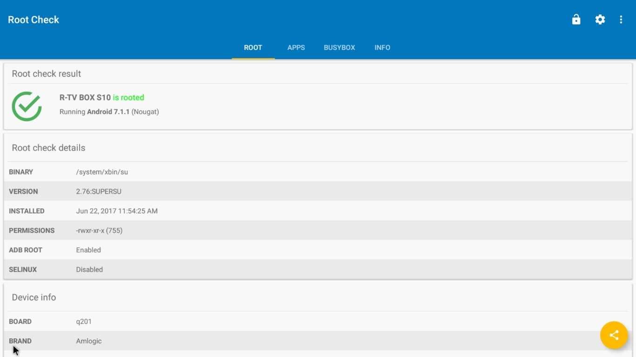Switch to the ROOT tab
The image size is (636, 357).
coord(253,47)
